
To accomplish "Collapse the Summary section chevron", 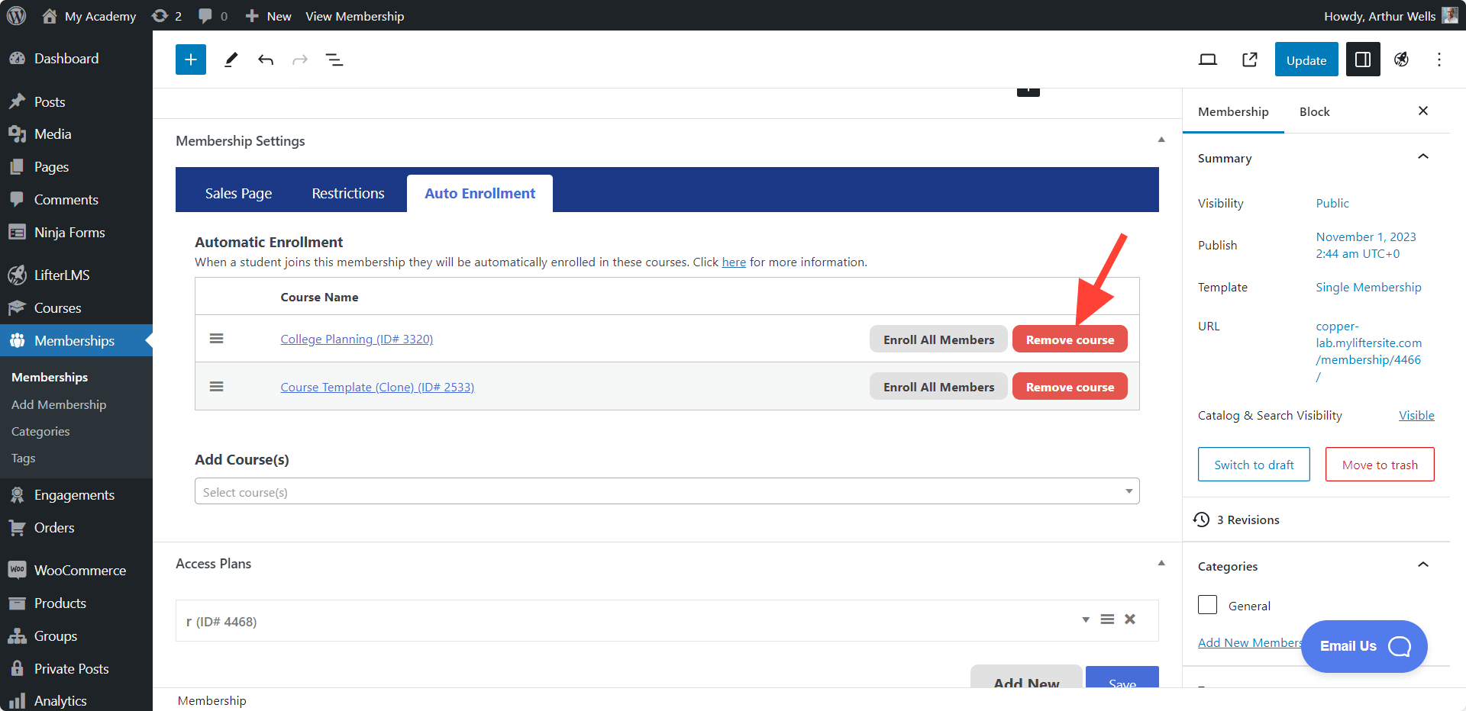I will 1423,157.
